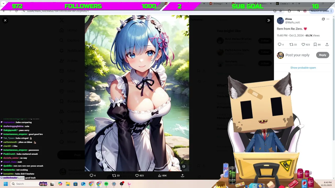
Task: Click chat message 'hobo comparing'
Action: coord(24,122)
